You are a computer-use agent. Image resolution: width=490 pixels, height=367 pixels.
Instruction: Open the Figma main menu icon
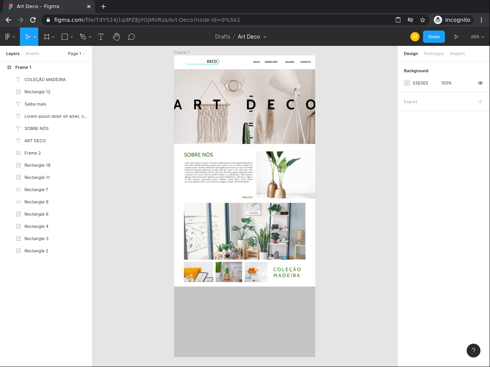coord(7,37)
